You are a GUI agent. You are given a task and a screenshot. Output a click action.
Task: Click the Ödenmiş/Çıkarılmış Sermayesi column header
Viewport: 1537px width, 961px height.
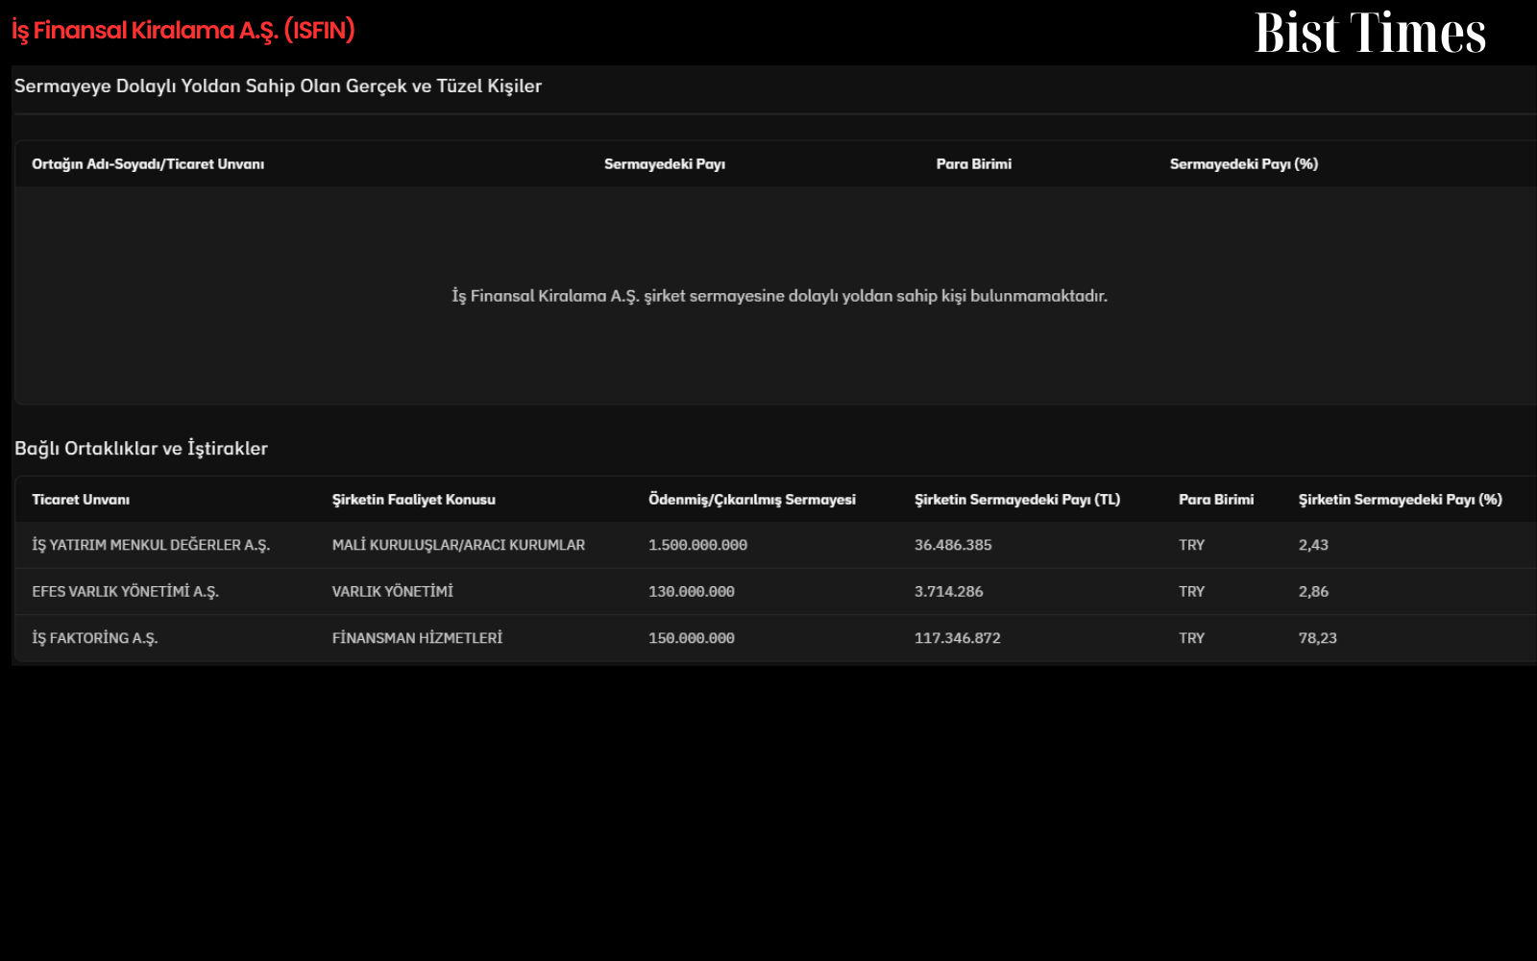pyautogui.click(x=752, y=500)
